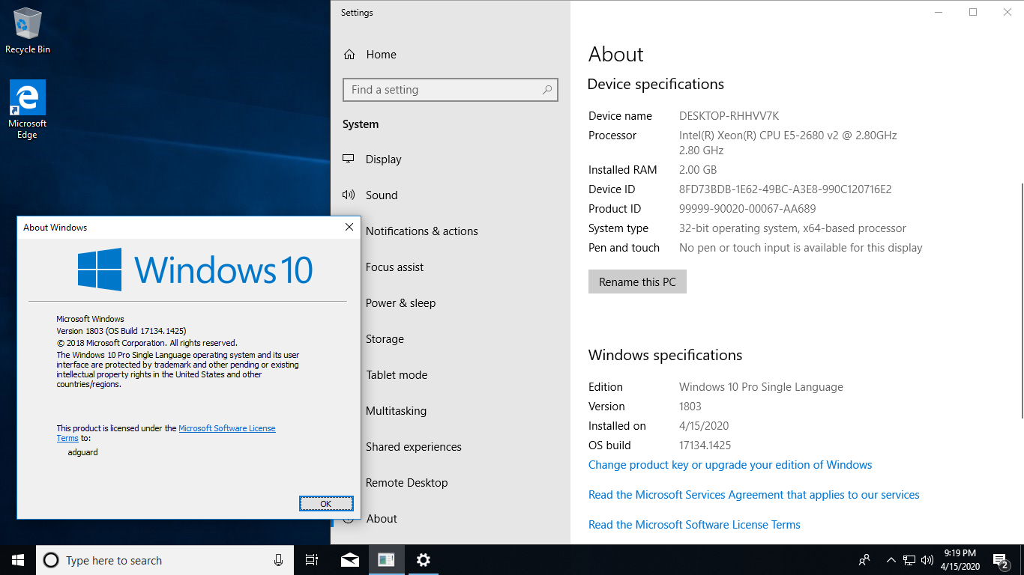Open Multitasking settings
The height and width of the screenshot is (575, 1024).
396,411
